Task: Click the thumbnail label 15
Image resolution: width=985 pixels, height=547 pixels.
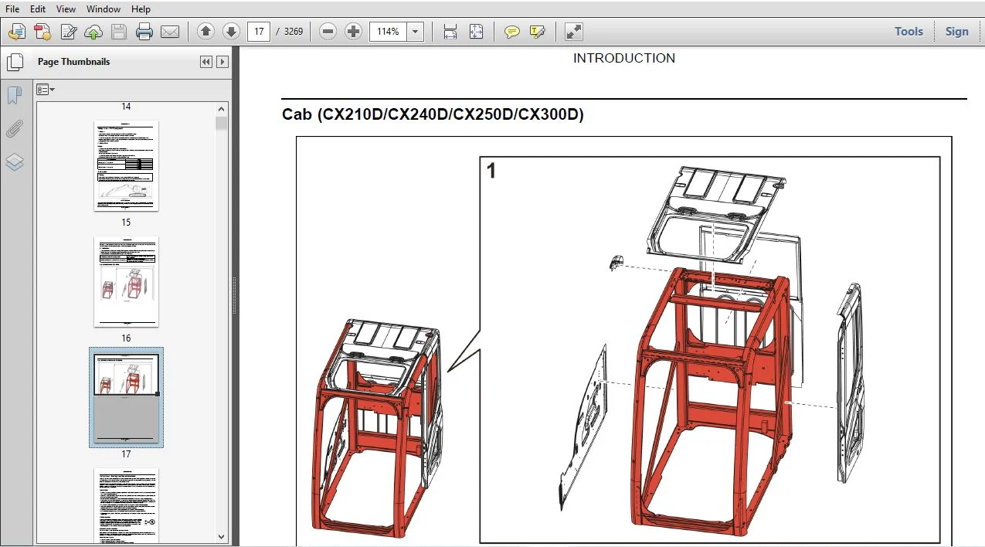Action: click(126, 223)
